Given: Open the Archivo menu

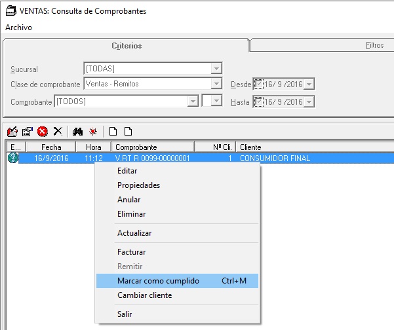Looking at the screenshot, I should click(x=18, y=27).
